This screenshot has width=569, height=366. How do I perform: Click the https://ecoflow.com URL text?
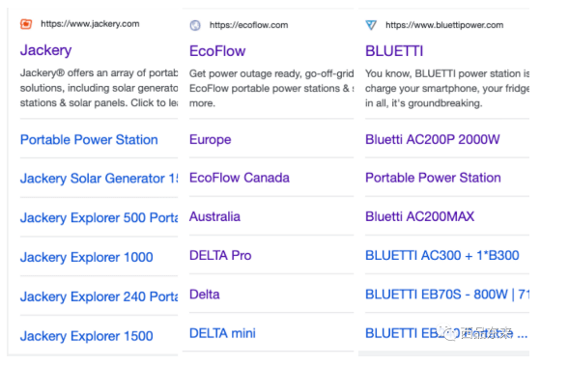tap(249, 25)
